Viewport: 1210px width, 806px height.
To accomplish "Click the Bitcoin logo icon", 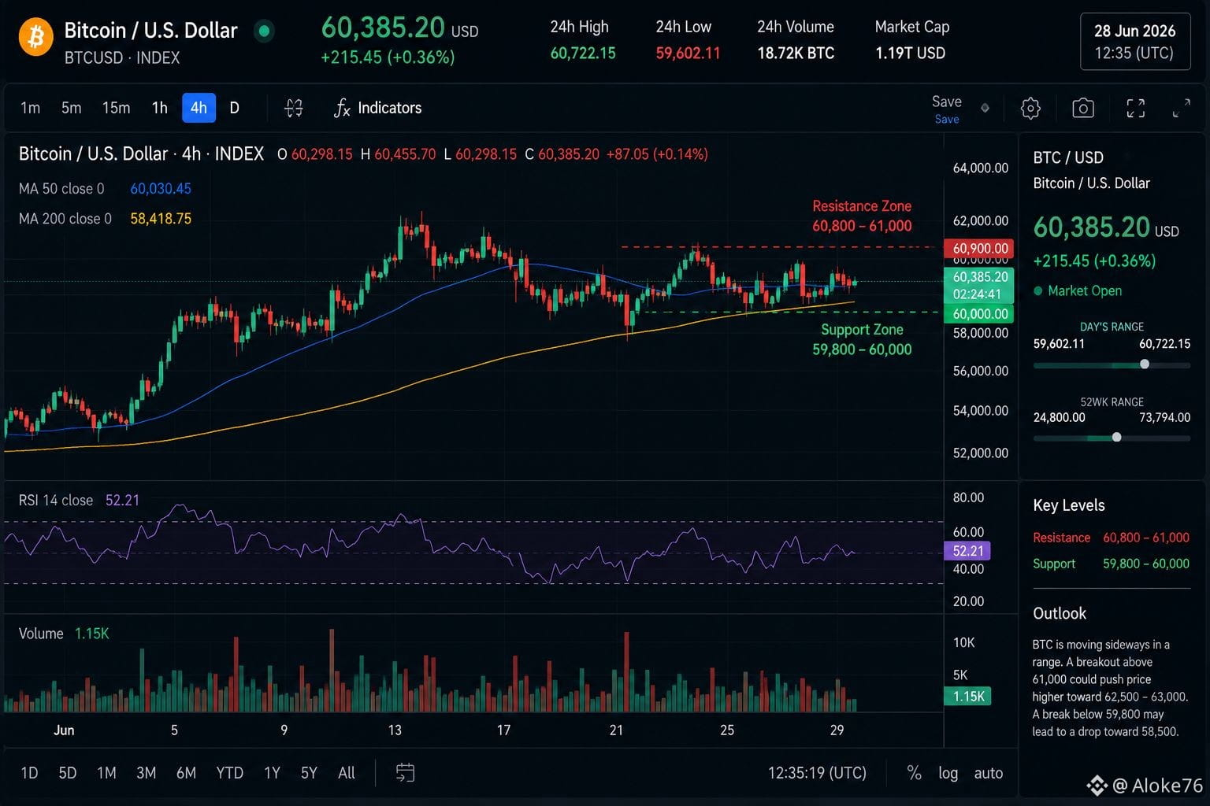I will pos(35,37).
